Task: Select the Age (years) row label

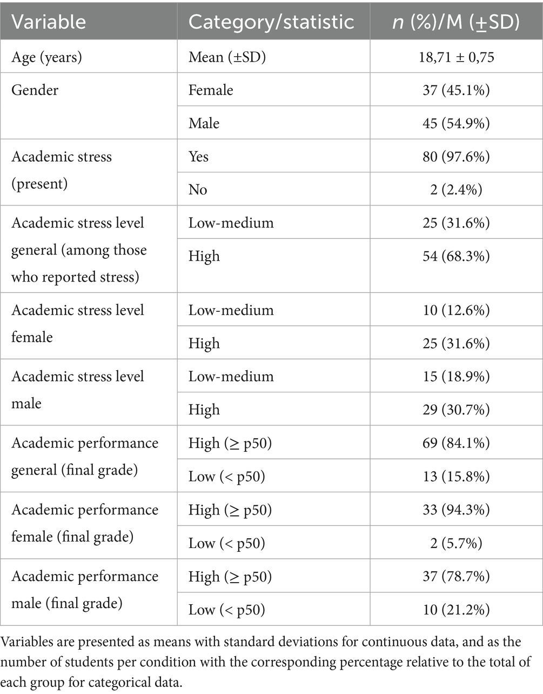Action: (47, 57)
